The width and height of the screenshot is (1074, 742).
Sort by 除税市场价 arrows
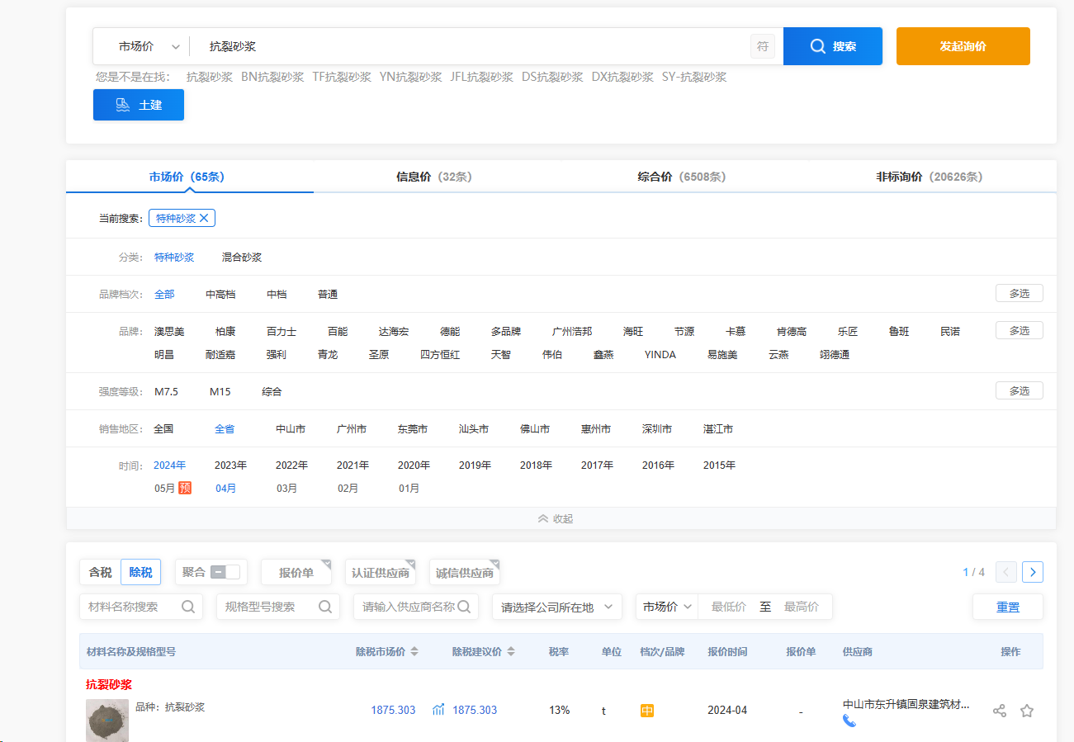(414, 651)
